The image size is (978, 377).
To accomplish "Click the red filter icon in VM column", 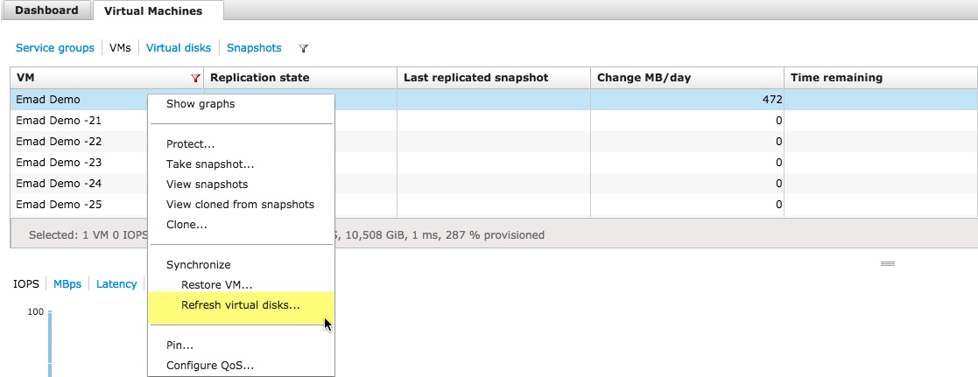I will [195, 78].
